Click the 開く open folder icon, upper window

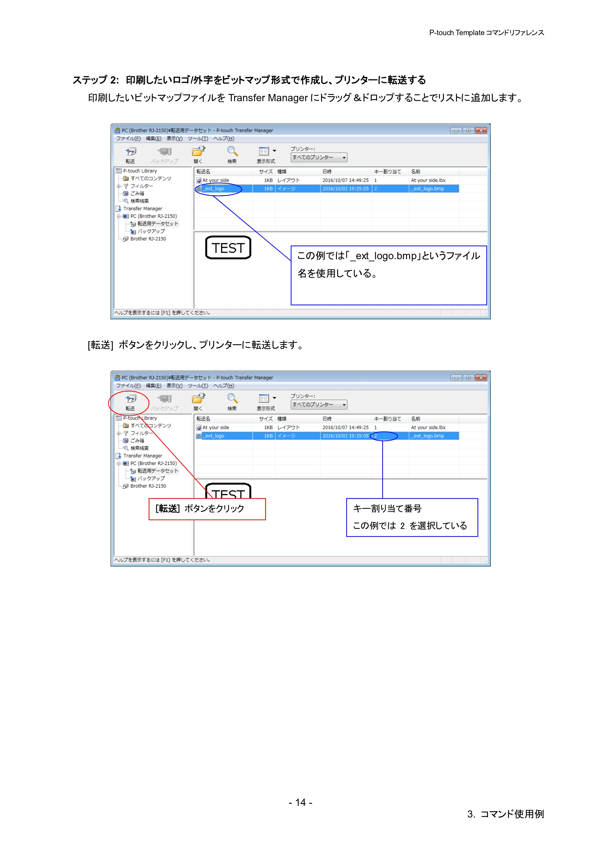198,151
